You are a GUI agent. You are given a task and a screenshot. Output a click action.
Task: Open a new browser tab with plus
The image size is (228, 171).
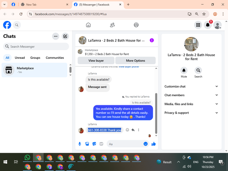pyautogui.click(x=128, y=5)
